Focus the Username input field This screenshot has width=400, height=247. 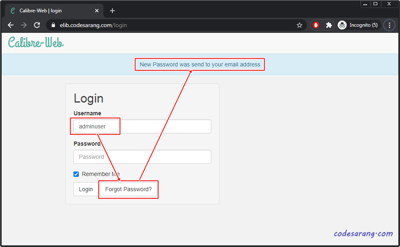tap(142, 126)
